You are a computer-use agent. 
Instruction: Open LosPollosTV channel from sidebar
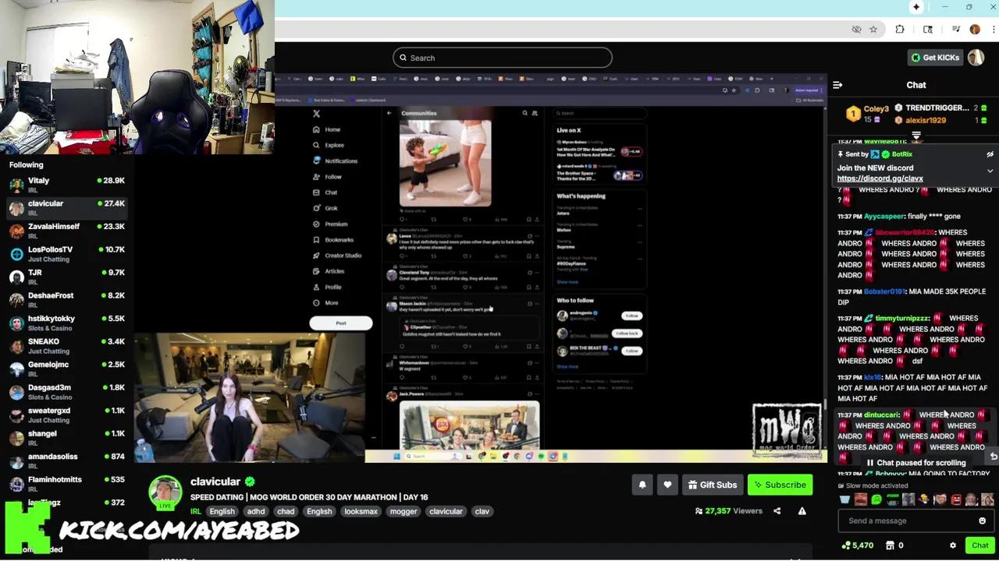click(x=67, y=254)
